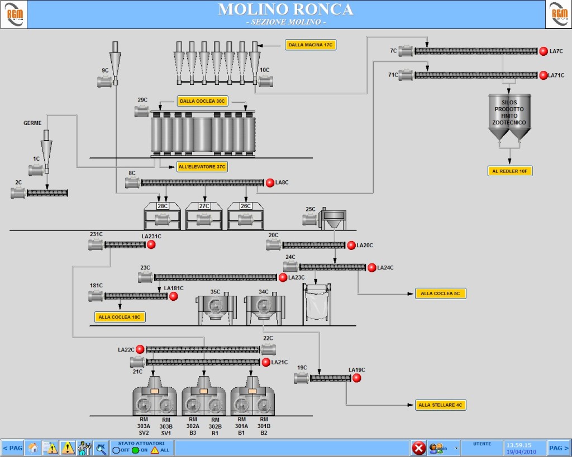
Task: Open the user login icon
Action: pos(437,448)
